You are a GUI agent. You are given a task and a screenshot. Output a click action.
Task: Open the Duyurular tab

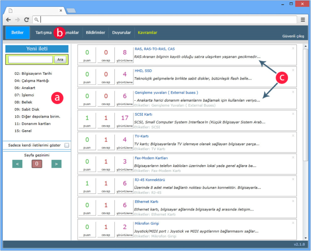[x=122, y=33]
